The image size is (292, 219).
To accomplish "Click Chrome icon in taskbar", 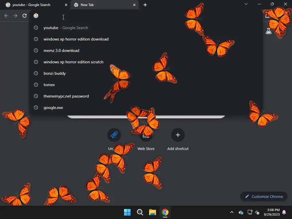I will pos(165,212).
